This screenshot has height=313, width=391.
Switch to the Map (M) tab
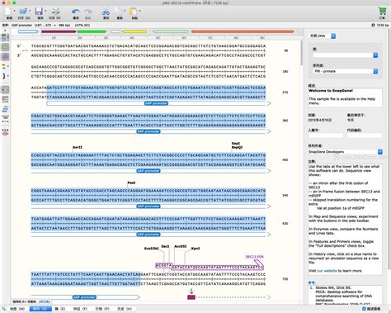coord(17,309)
